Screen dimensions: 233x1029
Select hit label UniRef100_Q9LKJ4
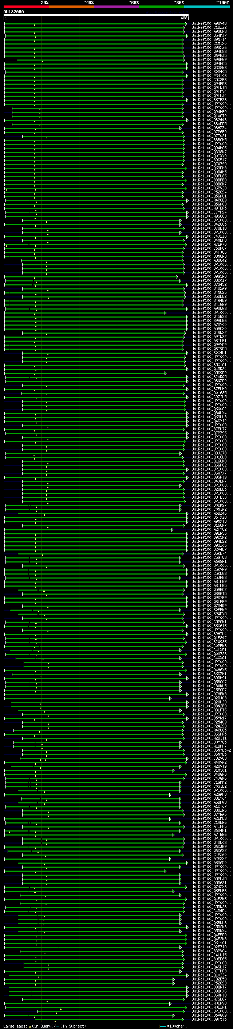[x=209, y=96]
